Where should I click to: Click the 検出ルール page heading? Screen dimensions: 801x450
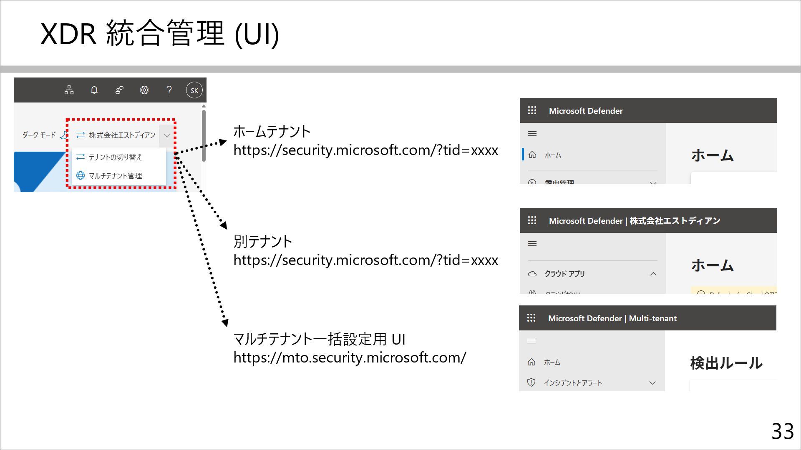726,363
